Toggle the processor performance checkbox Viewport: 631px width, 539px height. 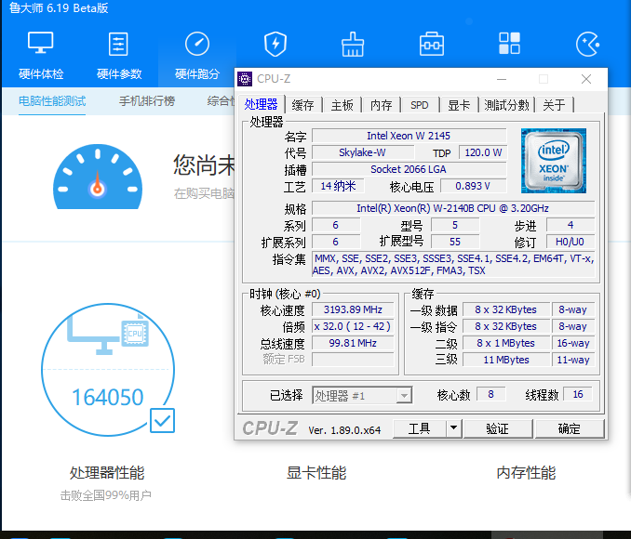(162, 420)
